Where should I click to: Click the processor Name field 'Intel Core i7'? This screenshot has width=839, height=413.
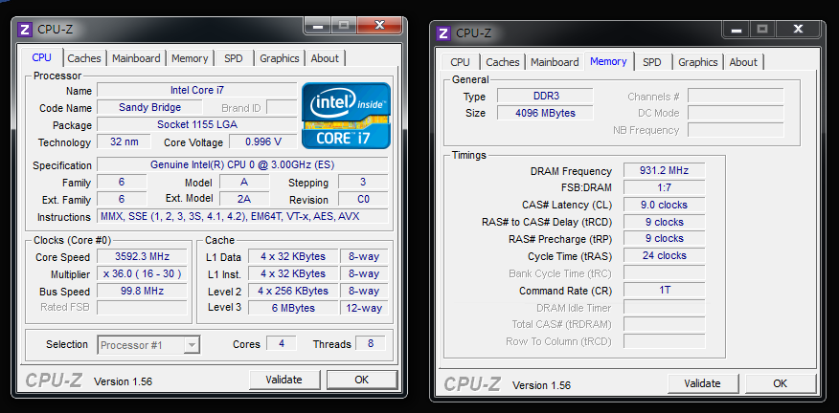[197, 90]
